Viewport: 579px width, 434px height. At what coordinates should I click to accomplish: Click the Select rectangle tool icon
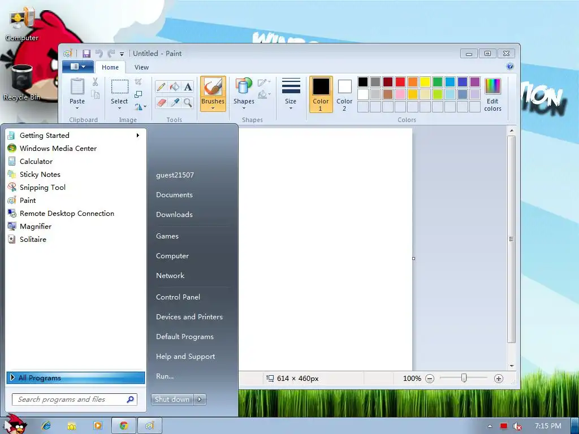pyautogui.click(x=120, y=86)
